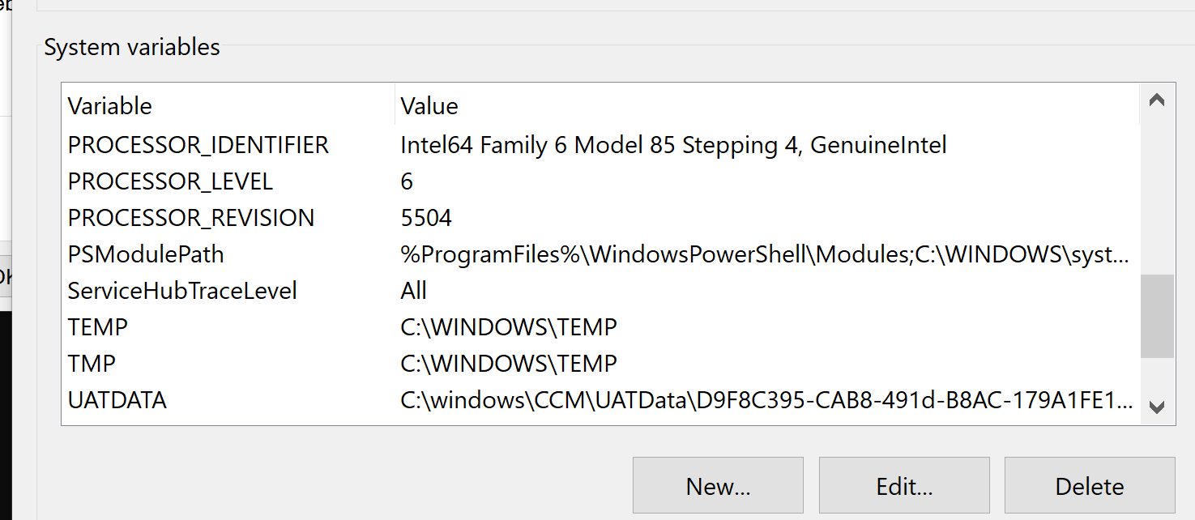1195x520 pixels.
Task: Select the PROCESSOR_IDENTIFIER variable row
Action: [x=198, y=145]
